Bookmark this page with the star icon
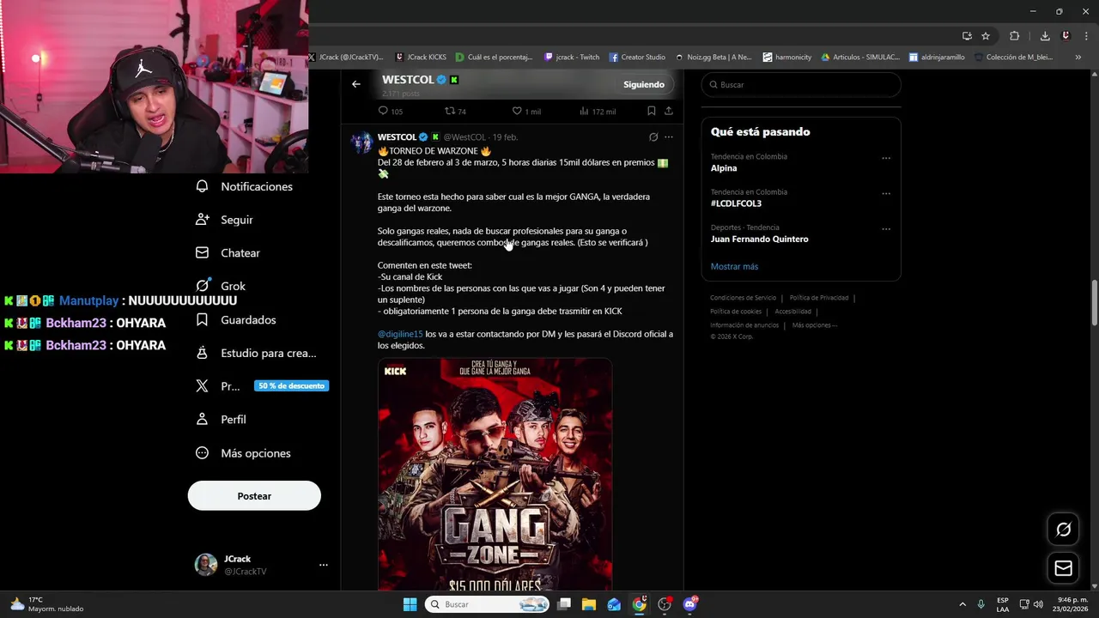 pyautogui.click(x=986, y=36)
